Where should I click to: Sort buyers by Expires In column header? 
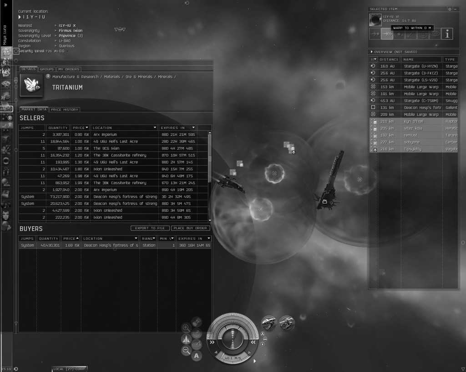tap(194, 238)
